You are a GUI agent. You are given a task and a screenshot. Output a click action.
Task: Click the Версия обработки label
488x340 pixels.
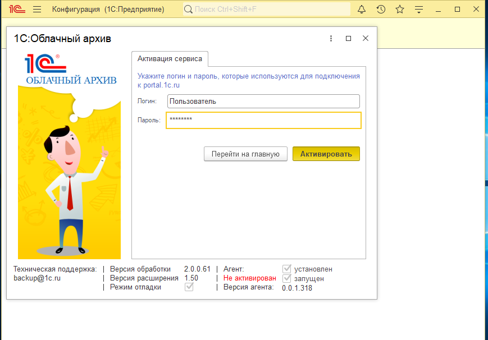[140, 269]
